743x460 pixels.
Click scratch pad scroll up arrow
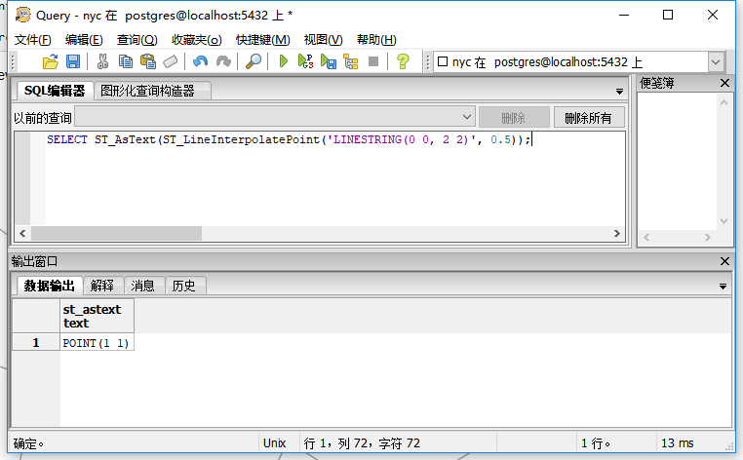click(723, 102)
